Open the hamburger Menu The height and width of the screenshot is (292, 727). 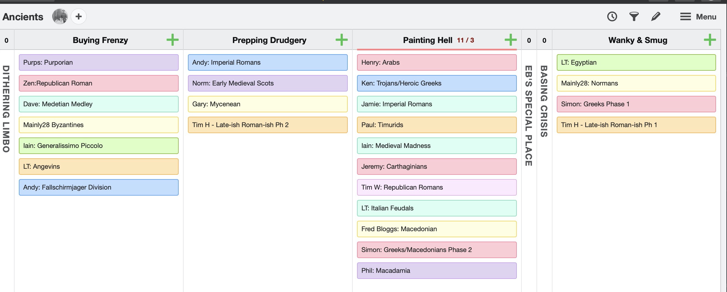pos(698,17)
